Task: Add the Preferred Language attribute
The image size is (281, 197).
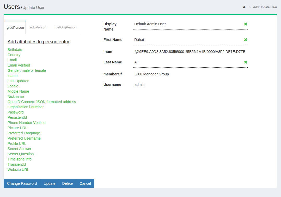Action: (24, 133)
